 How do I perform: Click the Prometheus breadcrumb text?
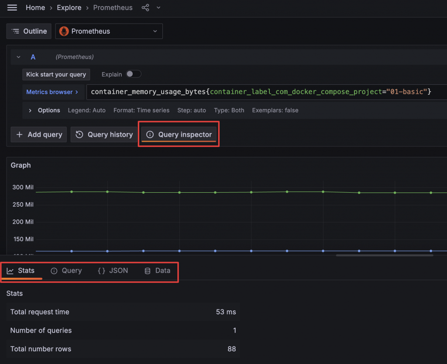point(113,8)
